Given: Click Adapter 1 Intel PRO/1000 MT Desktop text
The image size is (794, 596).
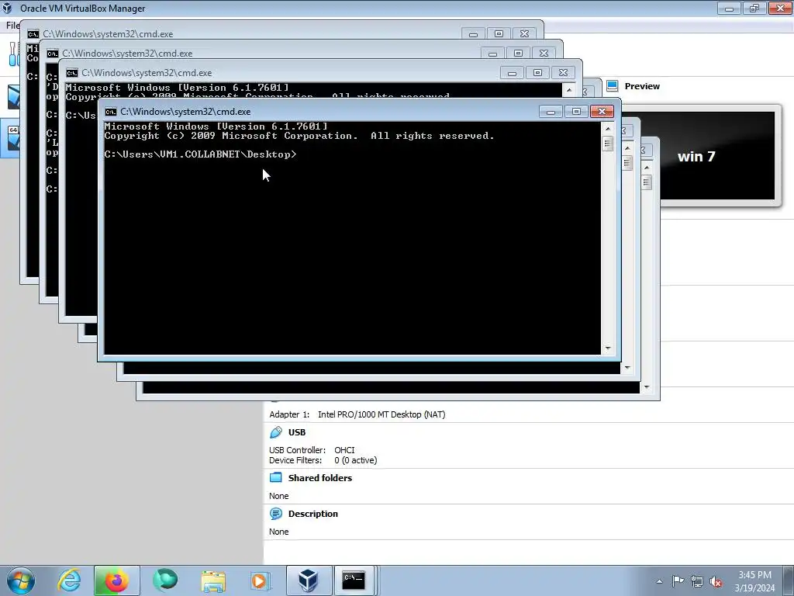Looking at the screenshot, I should (357, 414).
